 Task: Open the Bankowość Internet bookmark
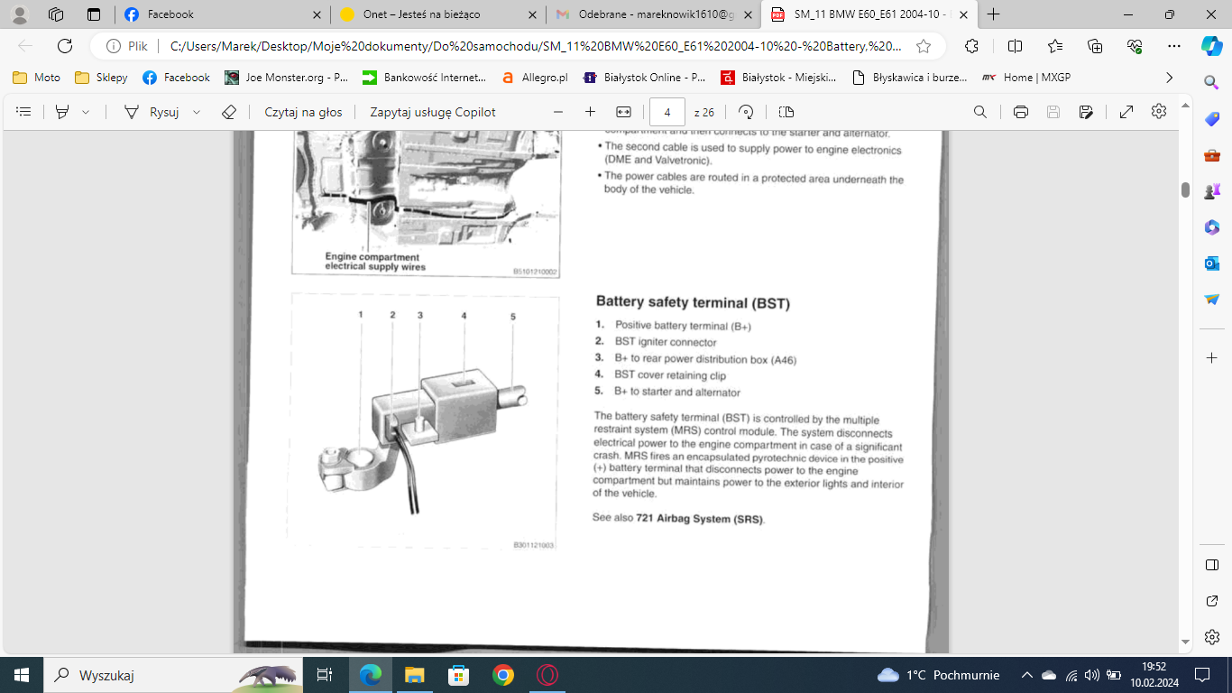(x=424, y=78)
